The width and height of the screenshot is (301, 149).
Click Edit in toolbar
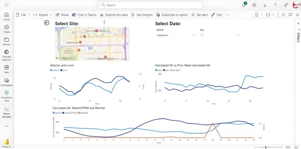click(216, 15)
